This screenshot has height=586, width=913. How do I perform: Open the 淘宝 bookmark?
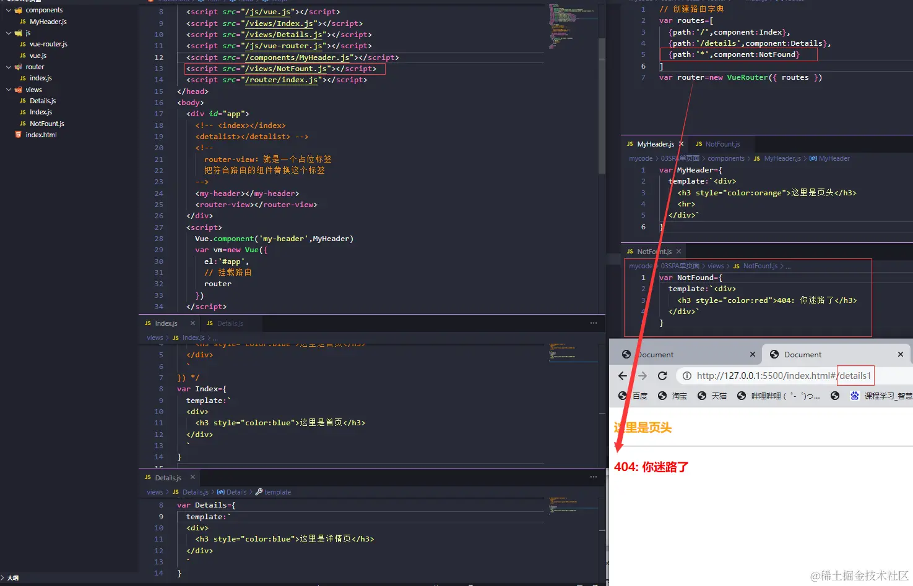pos(672,396)
